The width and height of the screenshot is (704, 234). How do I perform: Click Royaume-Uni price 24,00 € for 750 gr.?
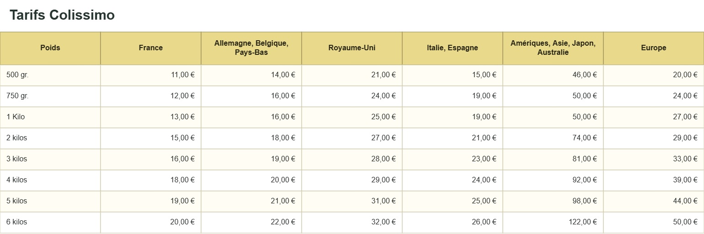click(x=352, y=96)
